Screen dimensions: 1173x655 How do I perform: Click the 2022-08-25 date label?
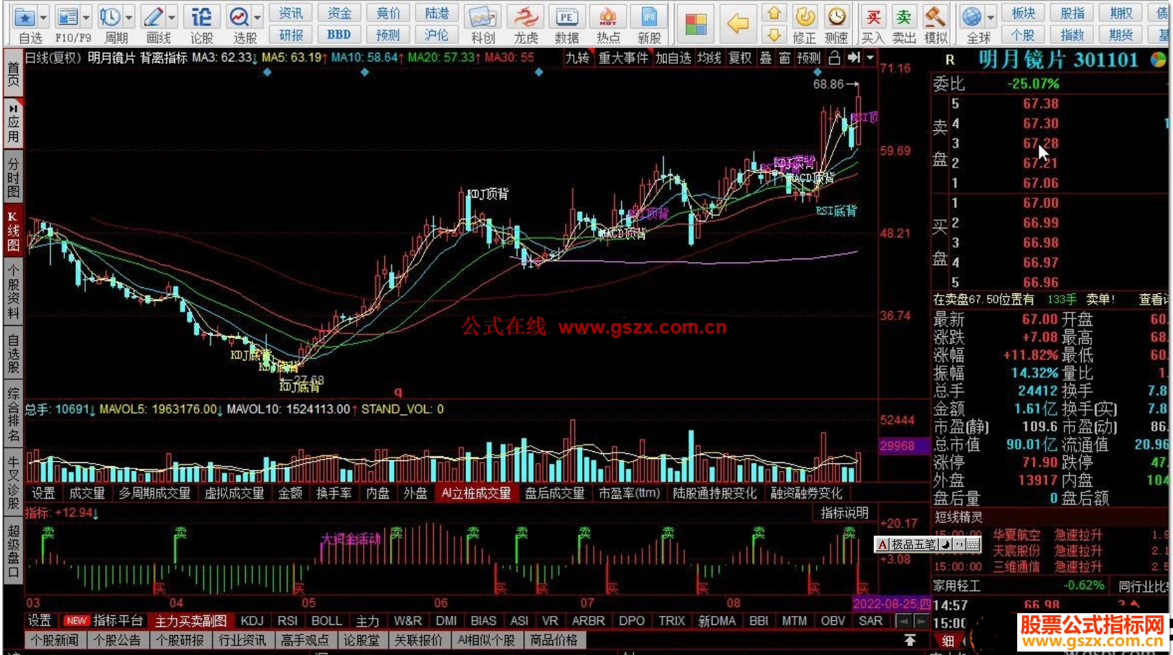891,604
